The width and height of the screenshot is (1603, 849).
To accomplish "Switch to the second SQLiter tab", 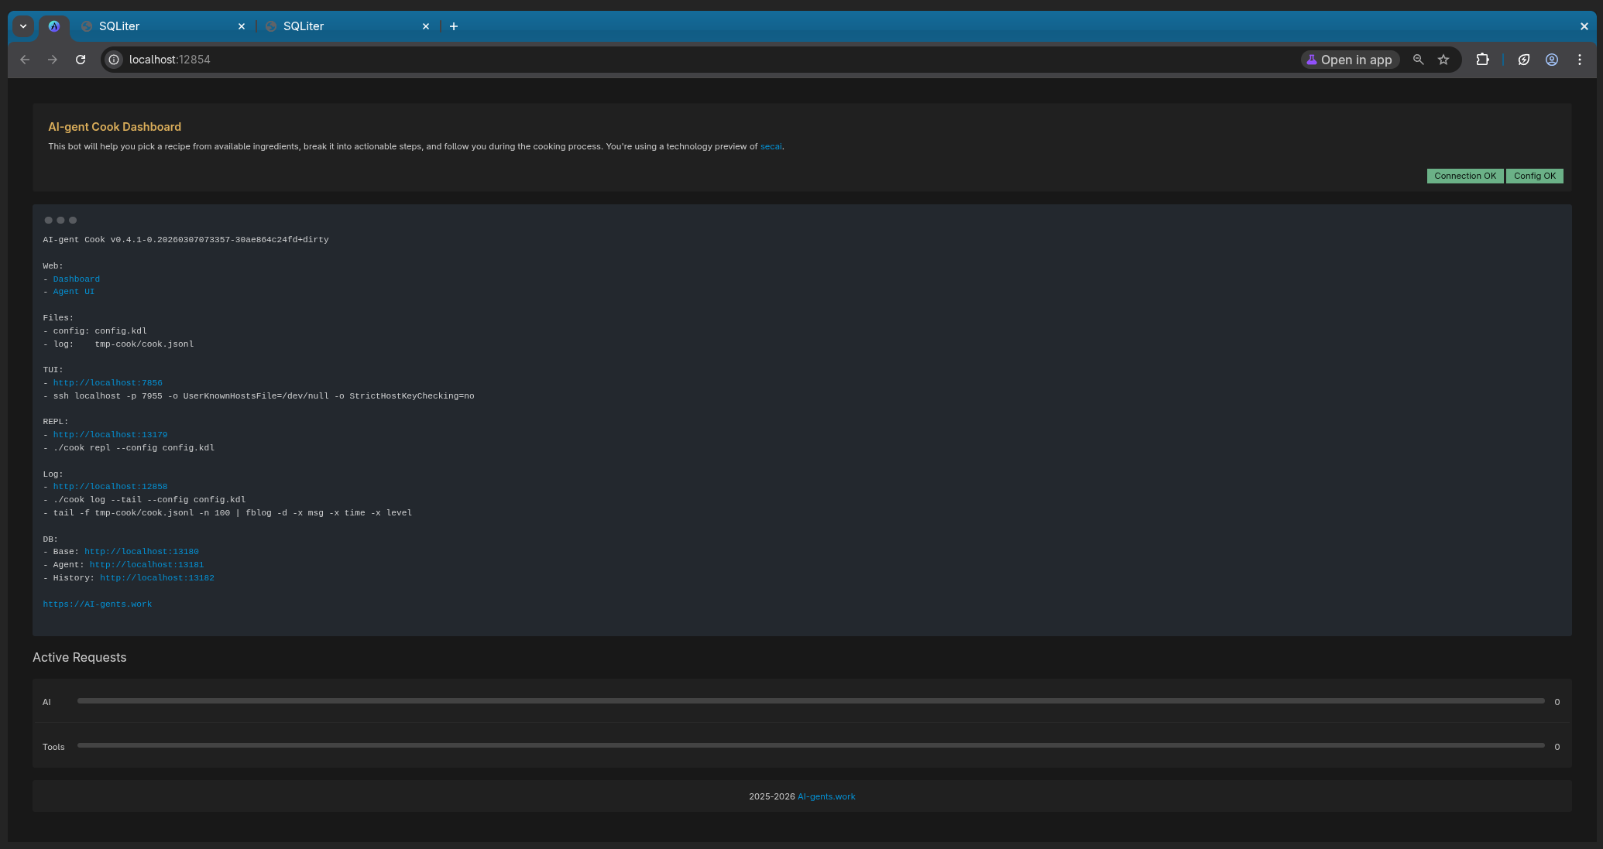I will [x=341, y=26].
